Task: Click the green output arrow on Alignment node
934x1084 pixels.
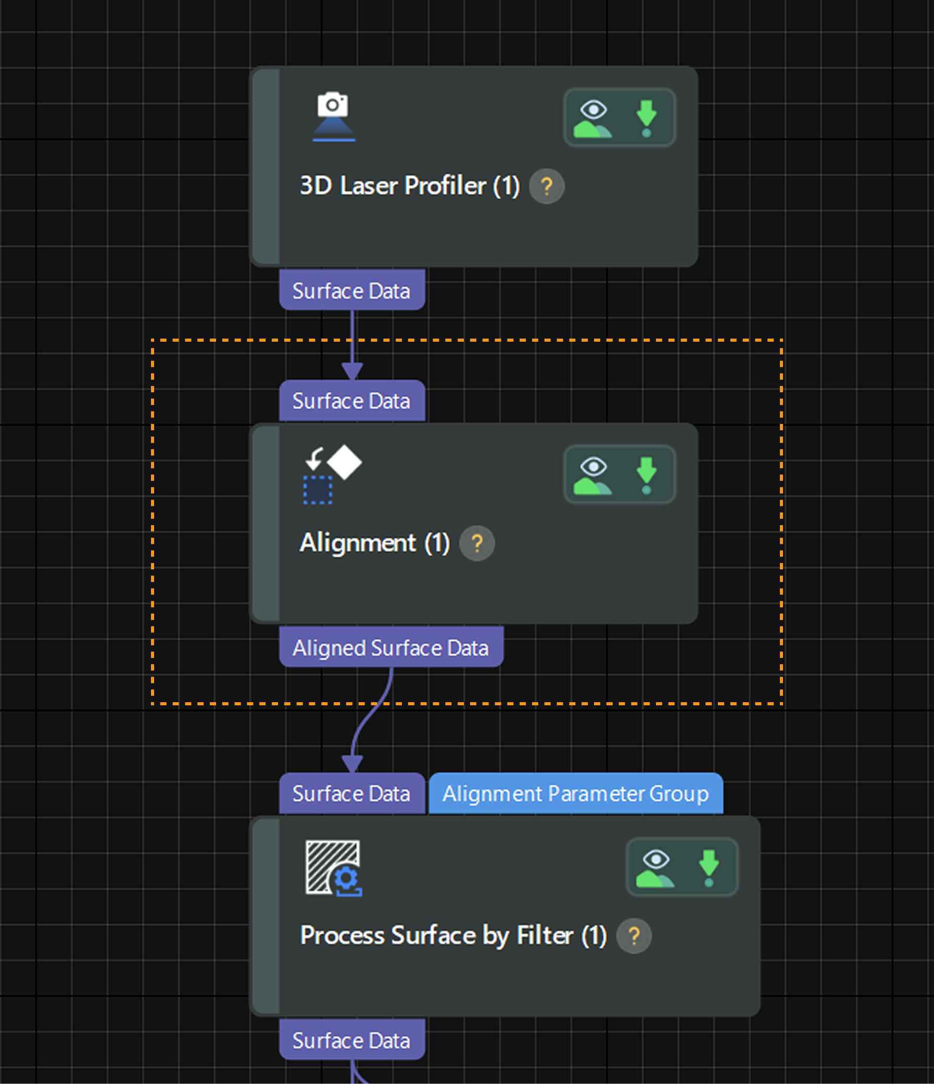Action: click(x=647, y=469)
